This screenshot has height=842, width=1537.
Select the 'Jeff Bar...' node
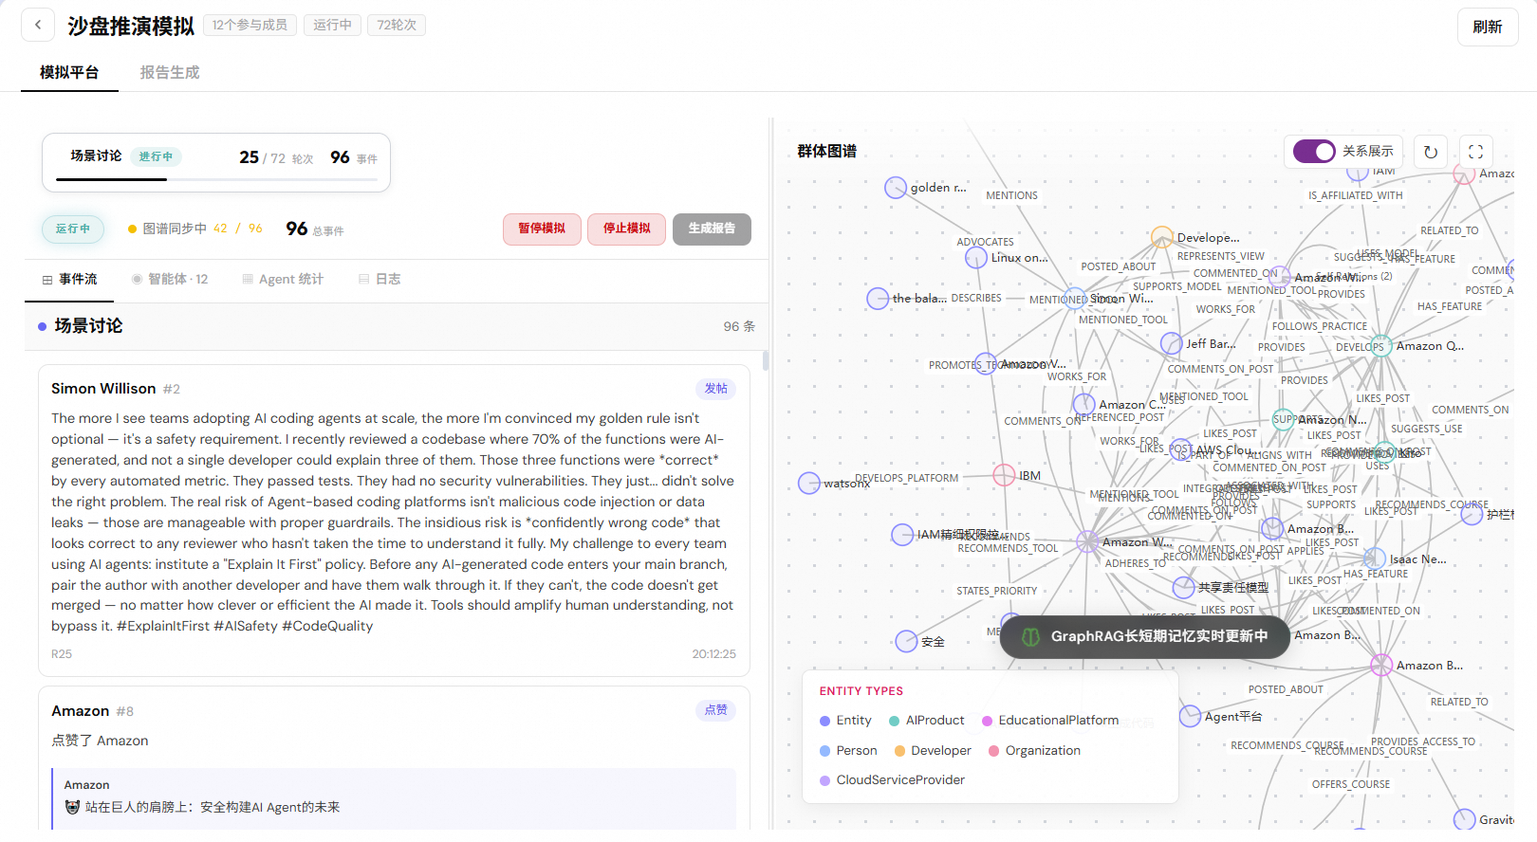pyautogui.click(x=1172, y=343)
